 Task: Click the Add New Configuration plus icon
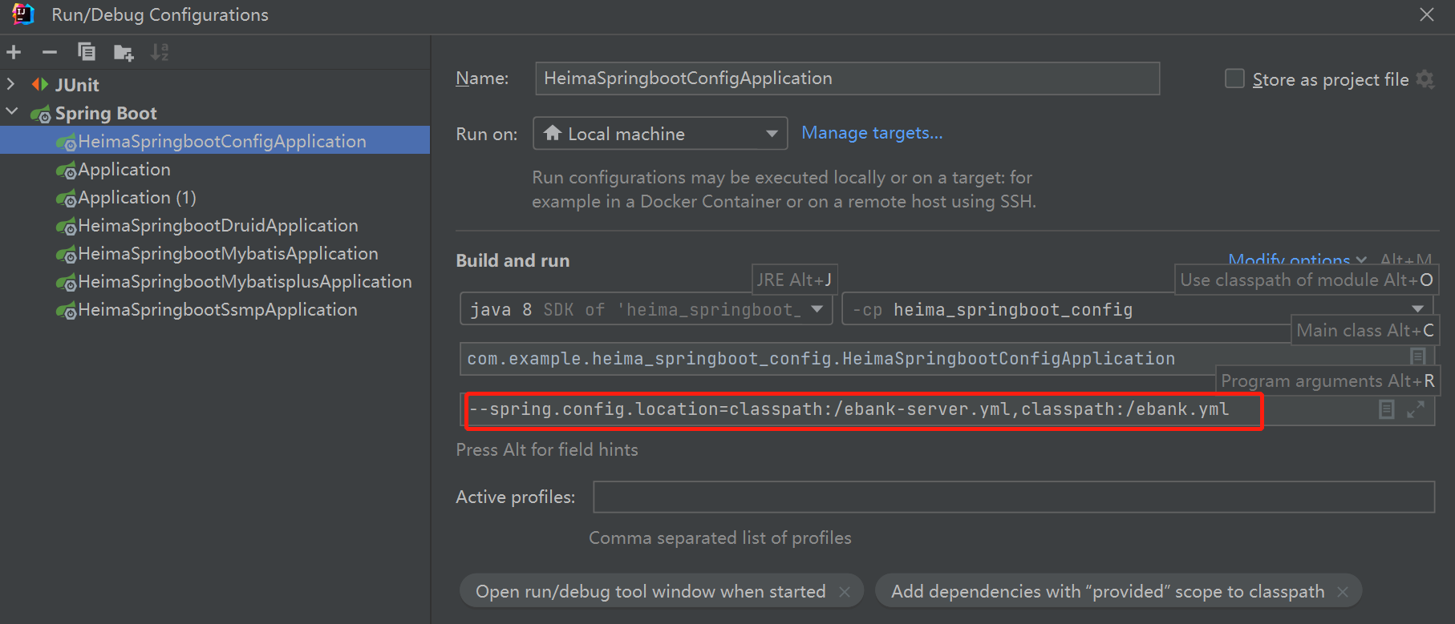click(14, 53)
